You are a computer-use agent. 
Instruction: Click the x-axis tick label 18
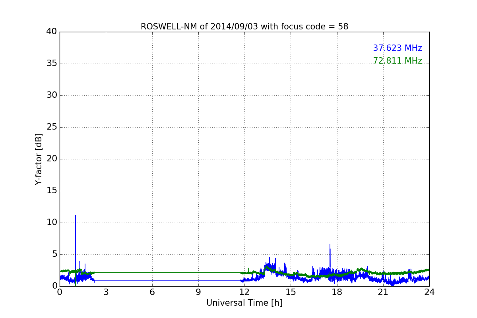337,292
